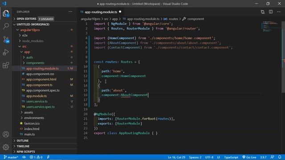Click src breadcrumb segment
The width and height of the screenshot is (285, 160).
point(106,19)
